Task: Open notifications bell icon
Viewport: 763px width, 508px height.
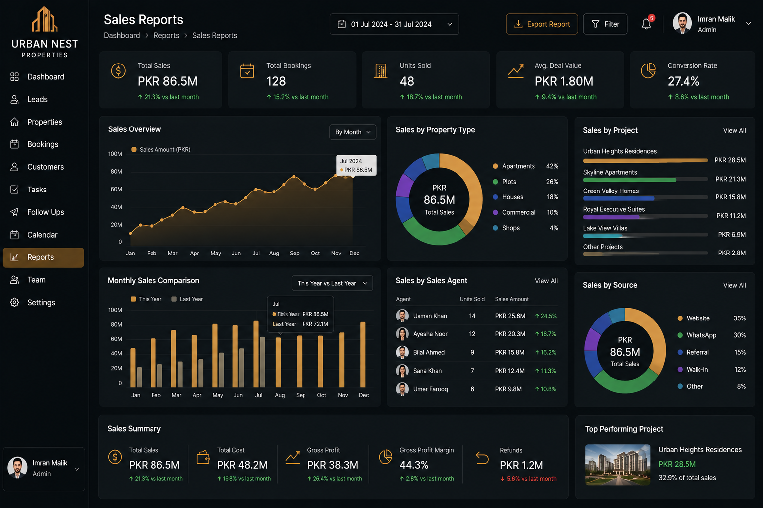Action: tap(646, 24)
